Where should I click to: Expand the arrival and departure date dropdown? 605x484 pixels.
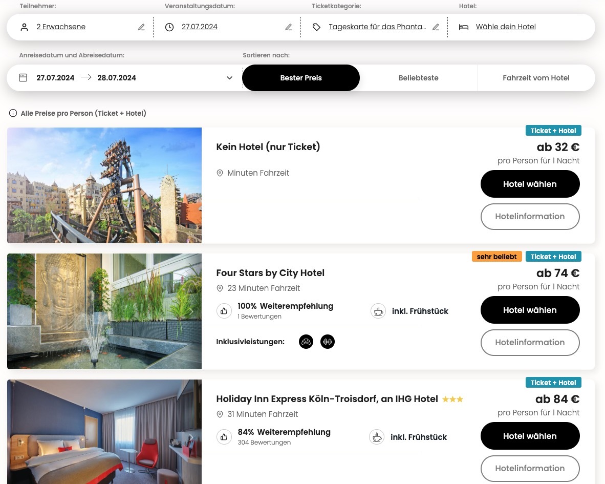click(x=230, y=77)
